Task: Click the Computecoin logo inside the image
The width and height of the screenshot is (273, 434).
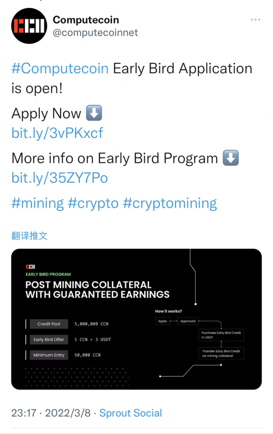Action: tap(30, 266)
